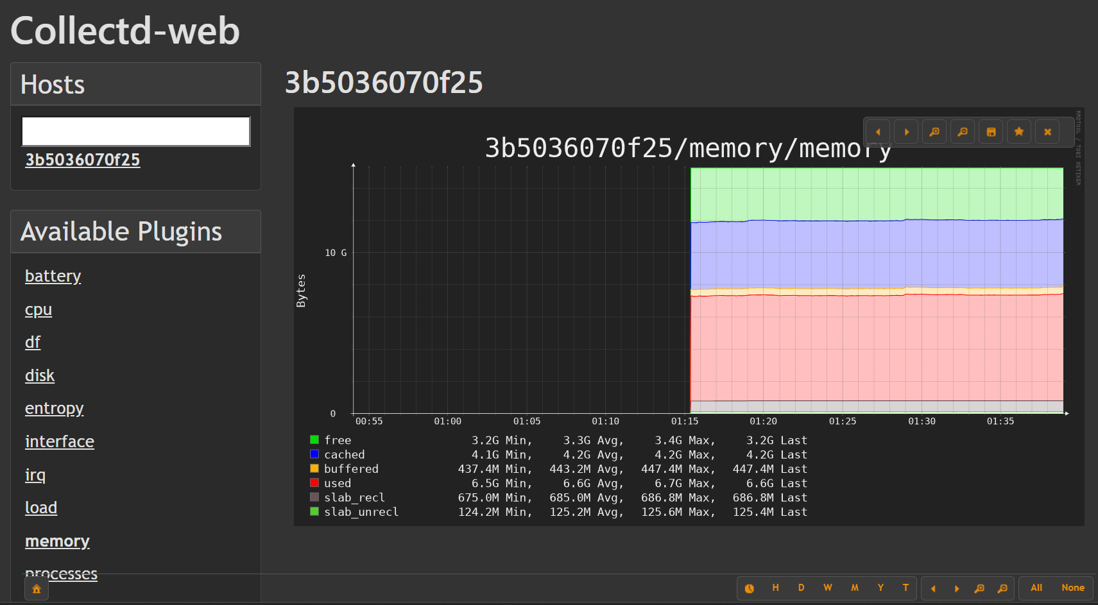Click the Collectd-web title
The image size is (1098, 605).
click(125, 31)
